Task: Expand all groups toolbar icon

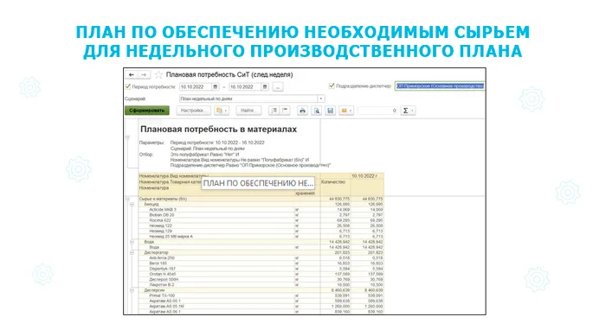Action: (x=274, y=111)
